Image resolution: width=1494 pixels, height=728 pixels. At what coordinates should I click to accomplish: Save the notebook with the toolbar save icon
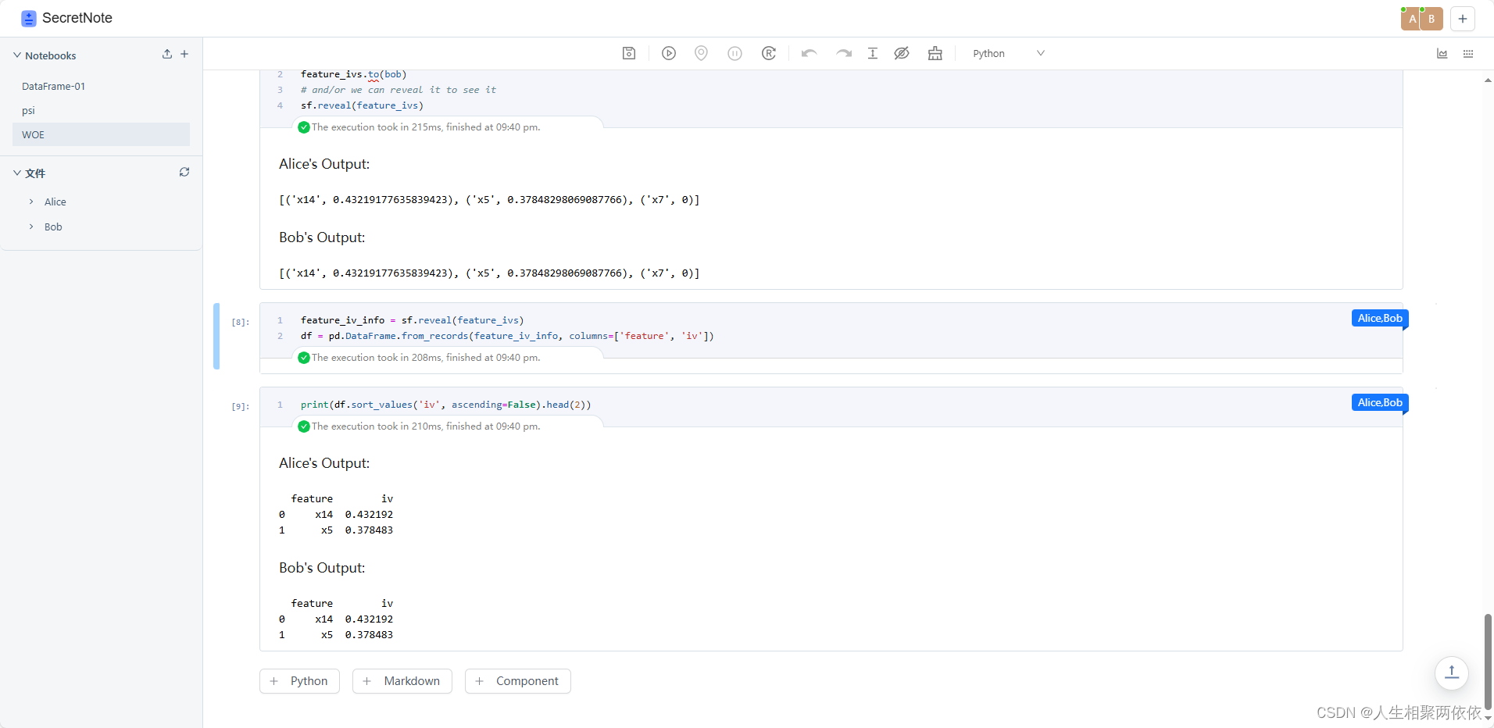coord(629,53)
